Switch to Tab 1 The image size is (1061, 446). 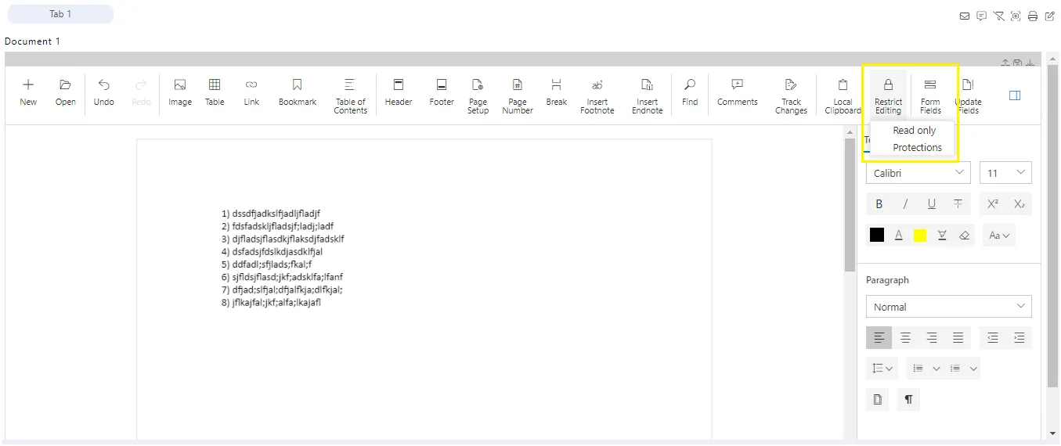[x=60, y=14]
